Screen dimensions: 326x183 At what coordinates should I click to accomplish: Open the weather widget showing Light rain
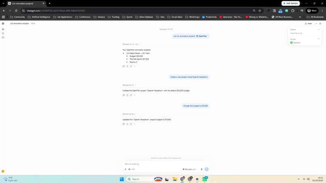(x=11, y=179)
